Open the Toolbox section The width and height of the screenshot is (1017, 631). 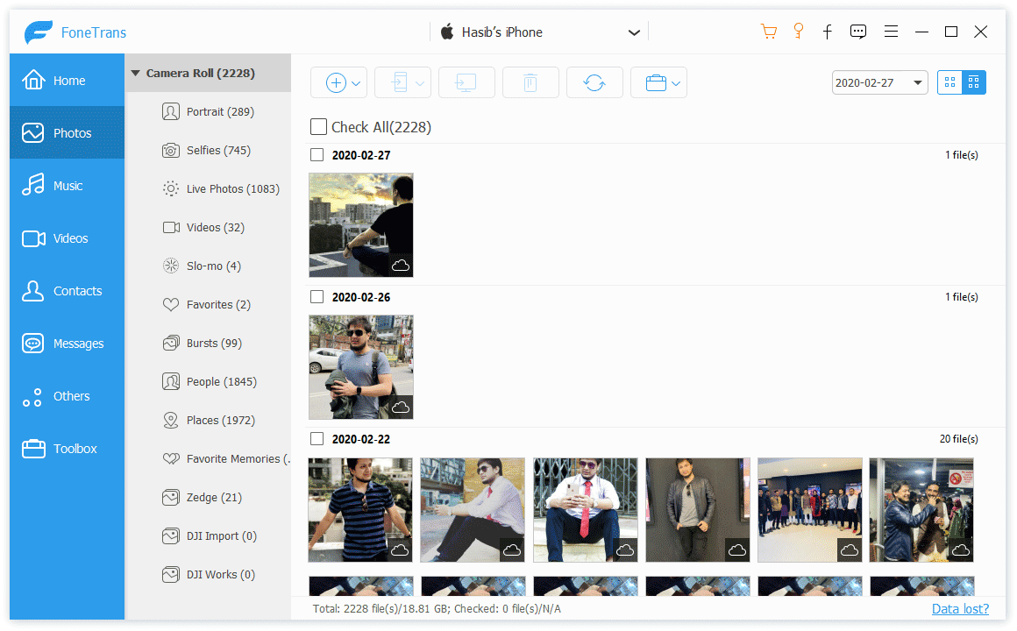click(67, 448)
